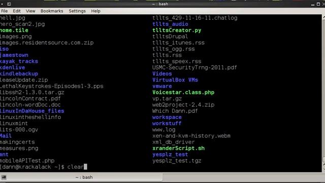This screenshot has width=325, height=183.
Task: Click the jamestown directory name
Action: pyautogui.click(x=14, y=55)
